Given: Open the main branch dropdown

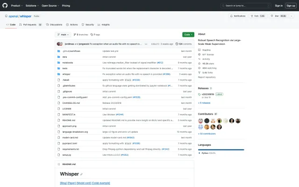Looking at the screenshot, I should [x=62, y=35].
